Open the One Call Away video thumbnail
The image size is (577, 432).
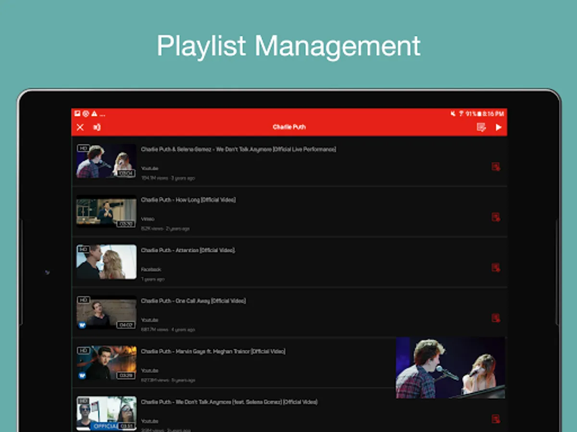106,312
